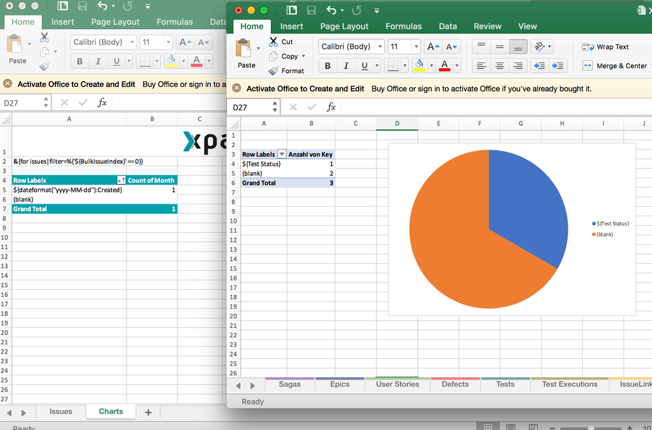The width and height of the screenshot is (652, 430).
Task: Toggle middle vertical align in front window
Action: coord(500,46)
